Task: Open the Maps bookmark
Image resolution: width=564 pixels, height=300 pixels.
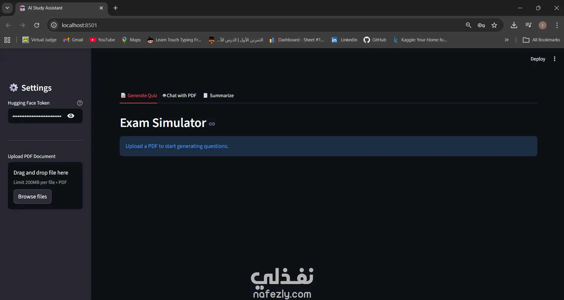Action: (x=131, y=40)
